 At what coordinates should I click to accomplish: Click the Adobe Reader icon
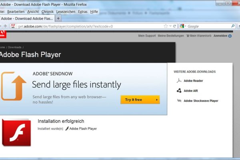click(179, 80)
